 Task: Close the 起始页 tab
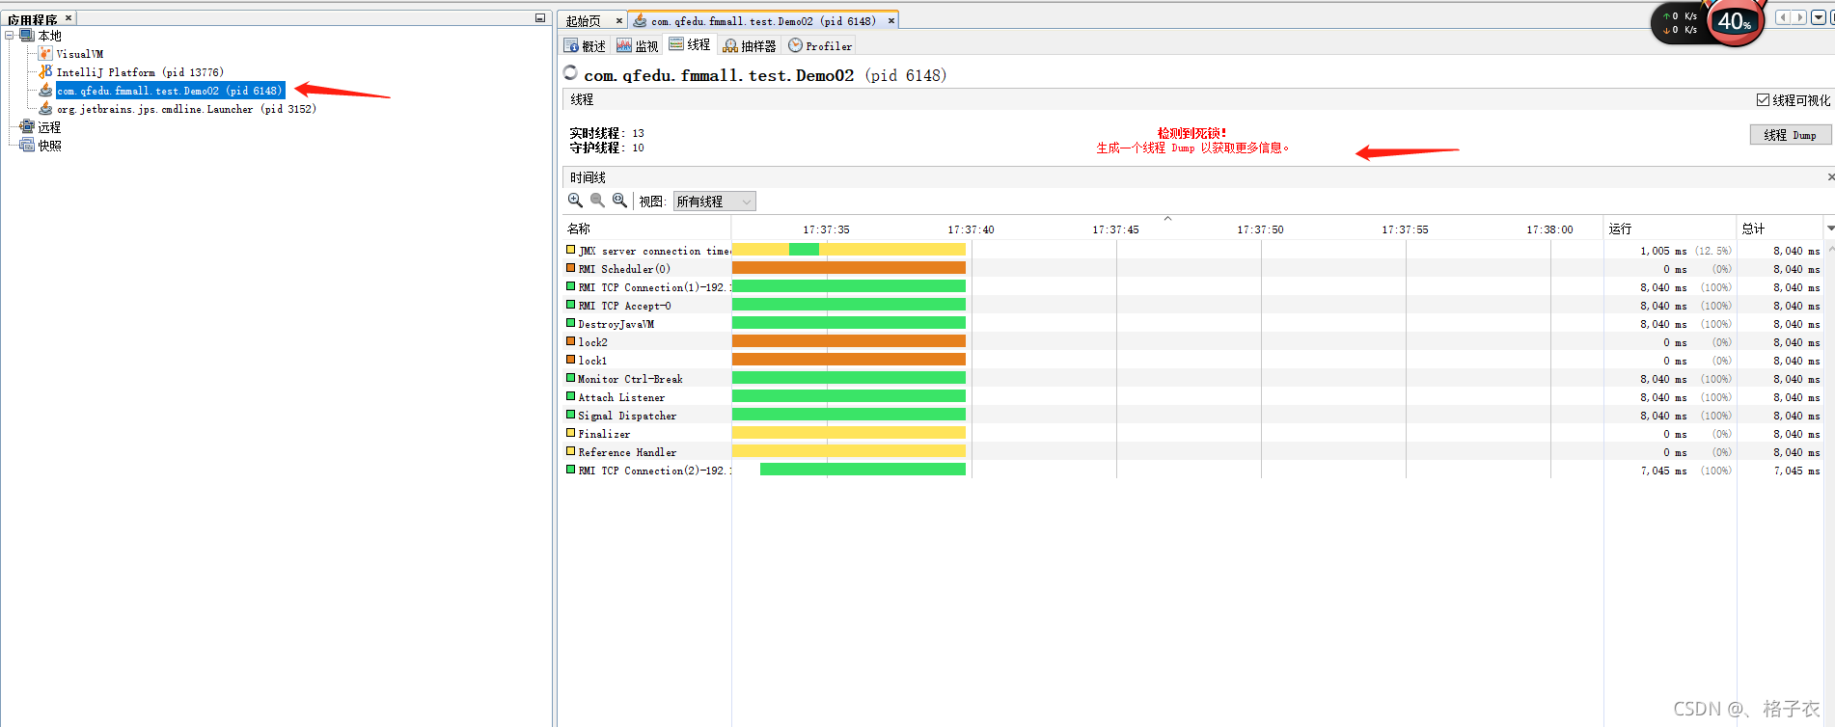(619, 20)
